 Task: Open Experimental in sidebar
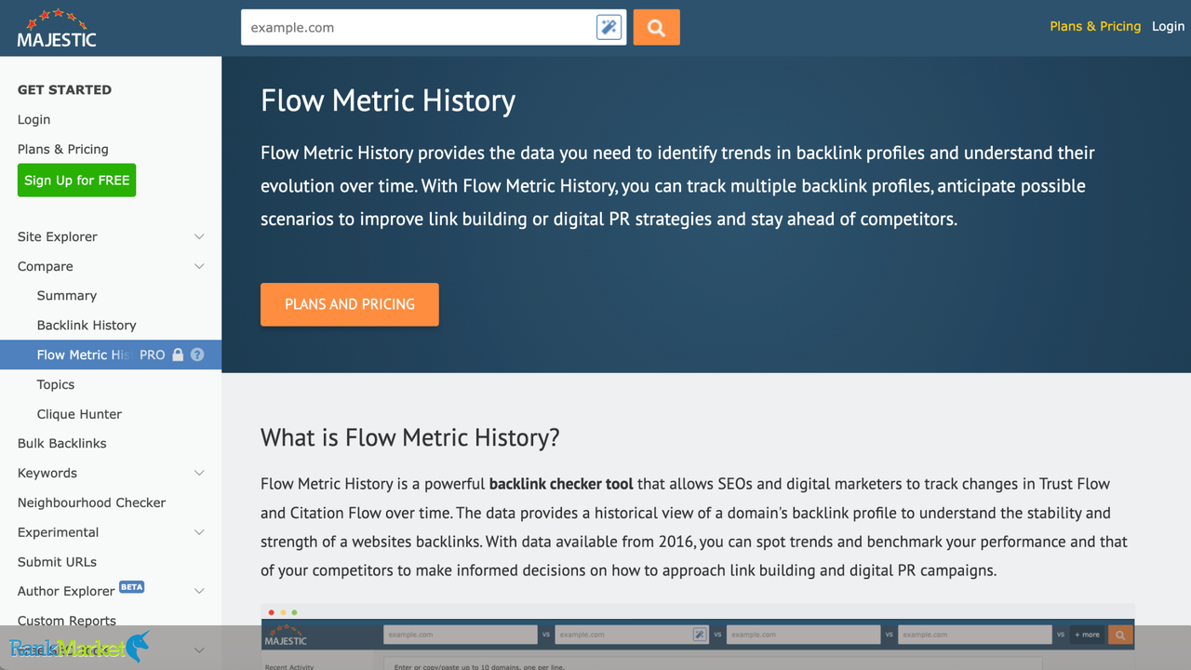point(58,532)
